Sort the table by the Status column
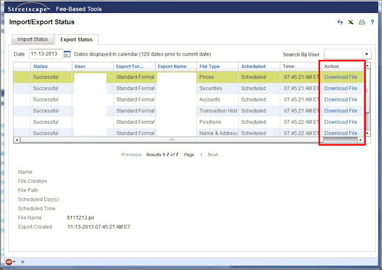The height and width of the screenshot is (270, 382). pyautogui.click(x=40, y=67)
